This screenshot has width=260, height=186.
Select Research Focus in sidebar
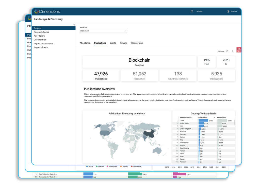click(41, 32)
